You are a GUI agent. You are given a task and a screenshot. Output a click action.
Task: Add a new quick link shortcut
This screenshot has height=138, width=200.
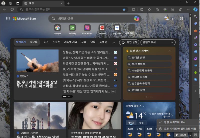click(x=131, y=28)
